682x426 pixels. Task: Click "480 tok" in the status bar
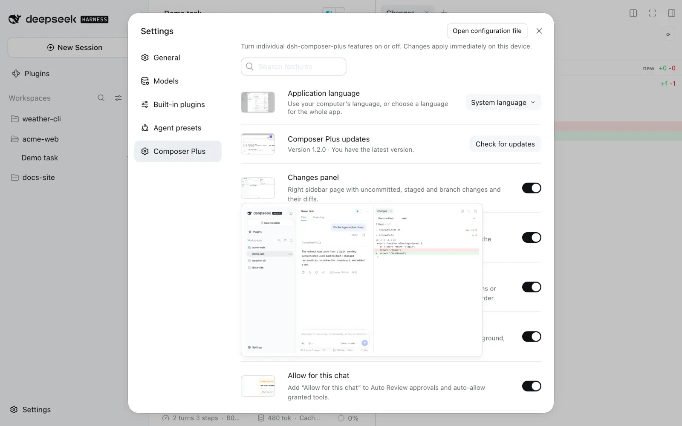click(x=279, y=418)
